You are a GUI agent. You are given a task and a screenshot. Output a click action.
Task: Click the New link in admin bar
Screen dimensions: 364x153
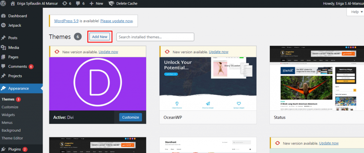coord(100,4)
